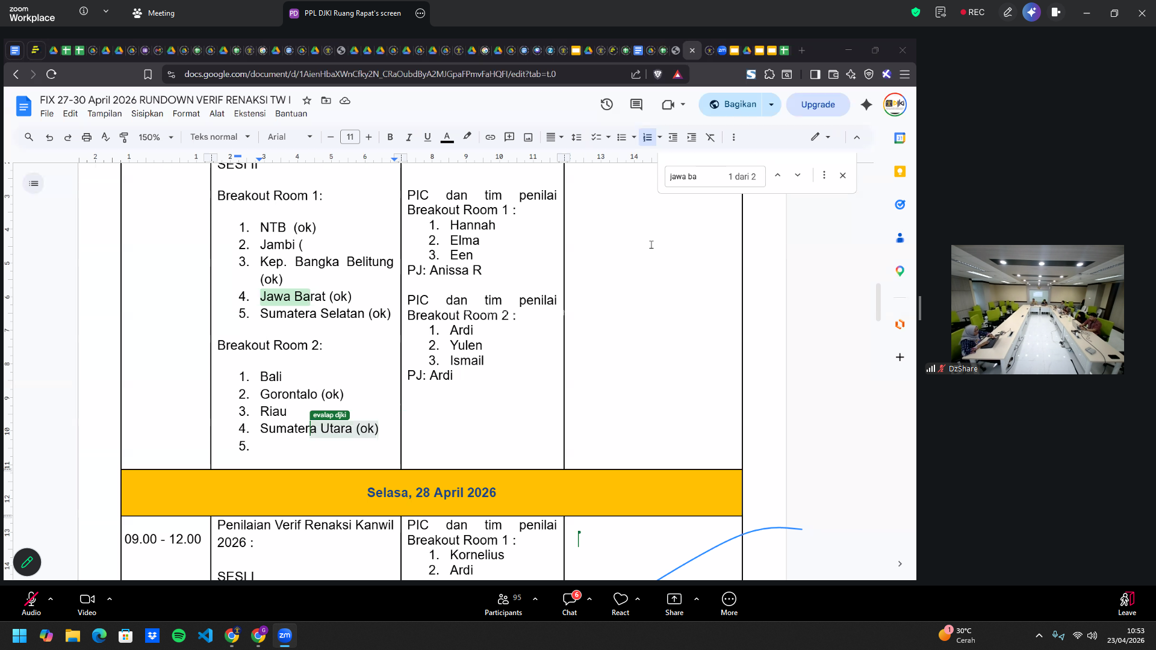This screenshot has width=1156, height=650.
Task: Click the Upgrade button
Action: point(818,104)
